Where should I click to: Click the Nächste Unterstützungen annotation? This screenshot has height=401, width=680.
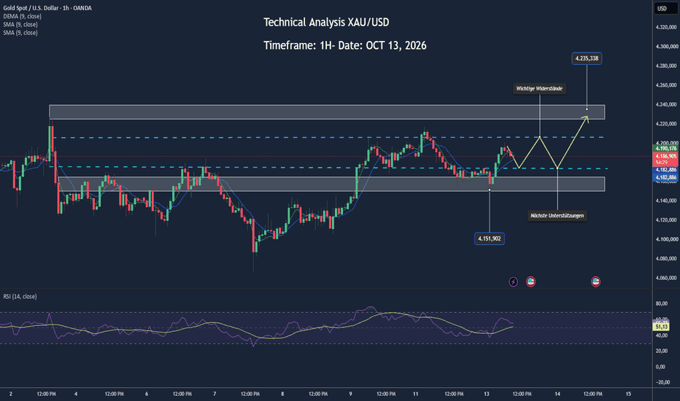pos(557,216)
